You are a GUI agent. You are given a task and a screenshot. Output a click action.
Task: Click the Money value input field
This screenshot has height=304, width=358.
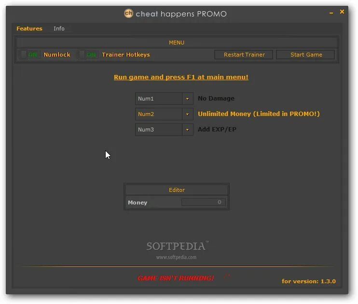click(204, 202)
